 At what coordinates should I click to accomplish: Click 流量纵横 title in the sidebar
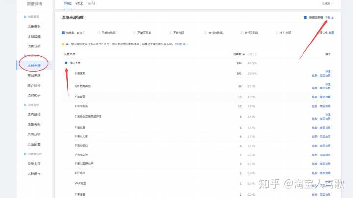[34, 4]
